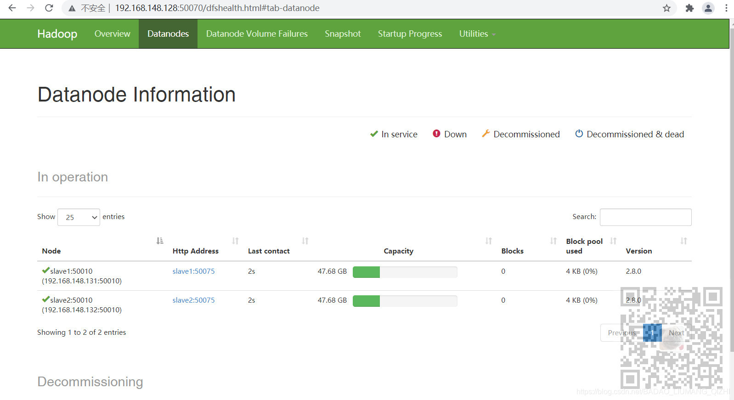The width and height of the screenshot is (734, 400).
Task: Click the Showing 1 to 2 of 2 entries text
Action: [x=81, y=332]
